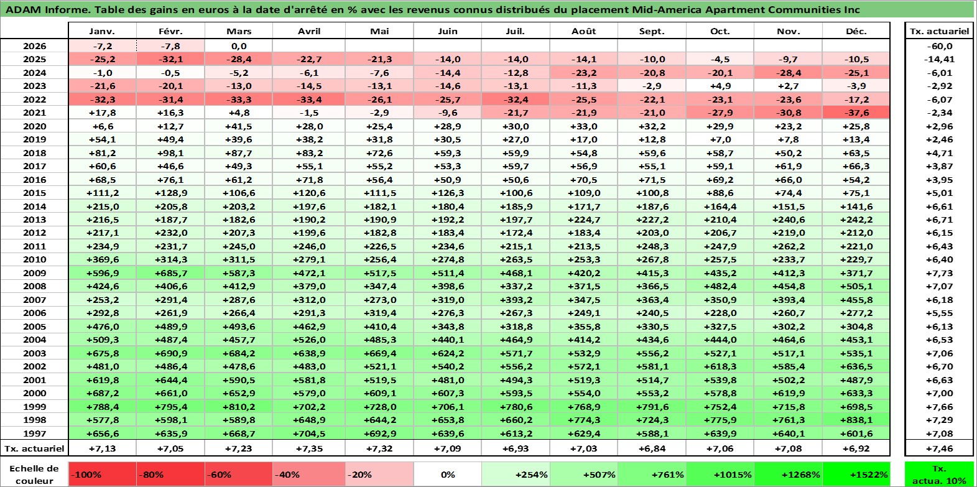Select the -60% color scale swatch
Screen dimensions: 977x487
point(239,474)
